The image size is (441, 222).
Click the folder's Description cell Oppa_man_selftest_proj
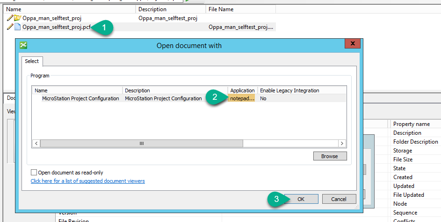click(168, 18)
